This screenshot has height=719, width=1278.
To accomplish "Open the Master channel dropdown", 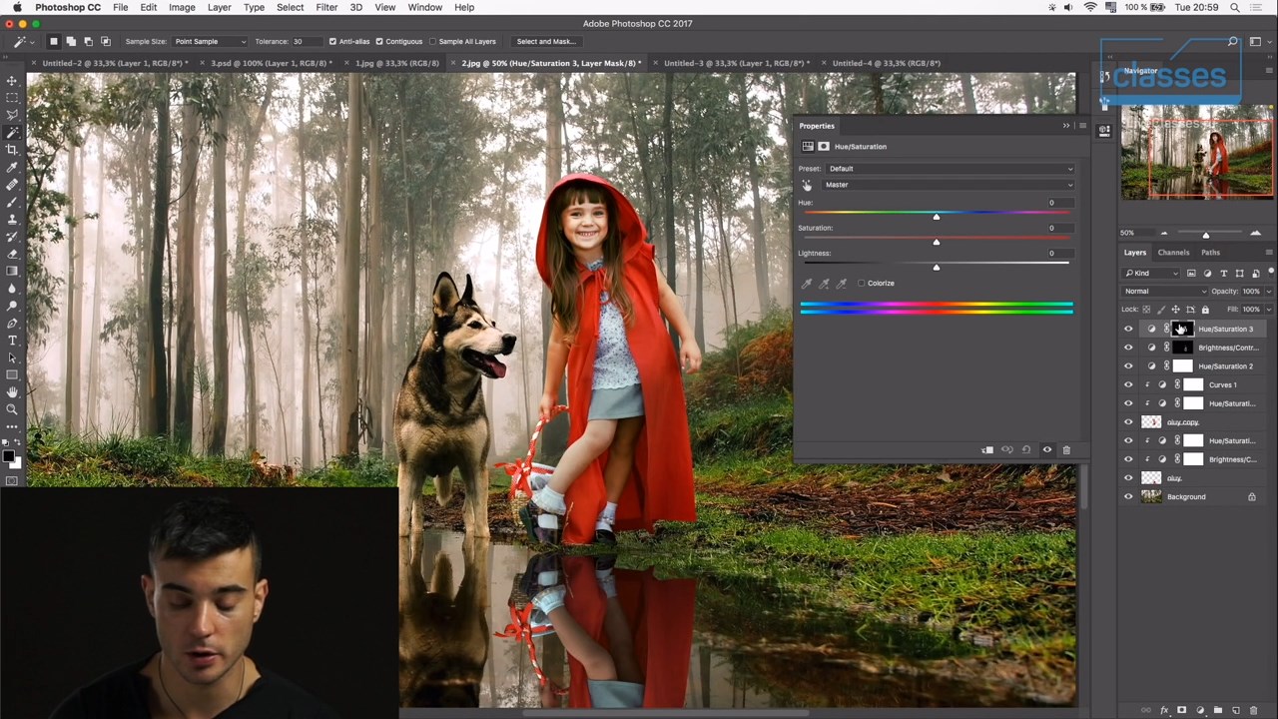I will tap(950, 185).
